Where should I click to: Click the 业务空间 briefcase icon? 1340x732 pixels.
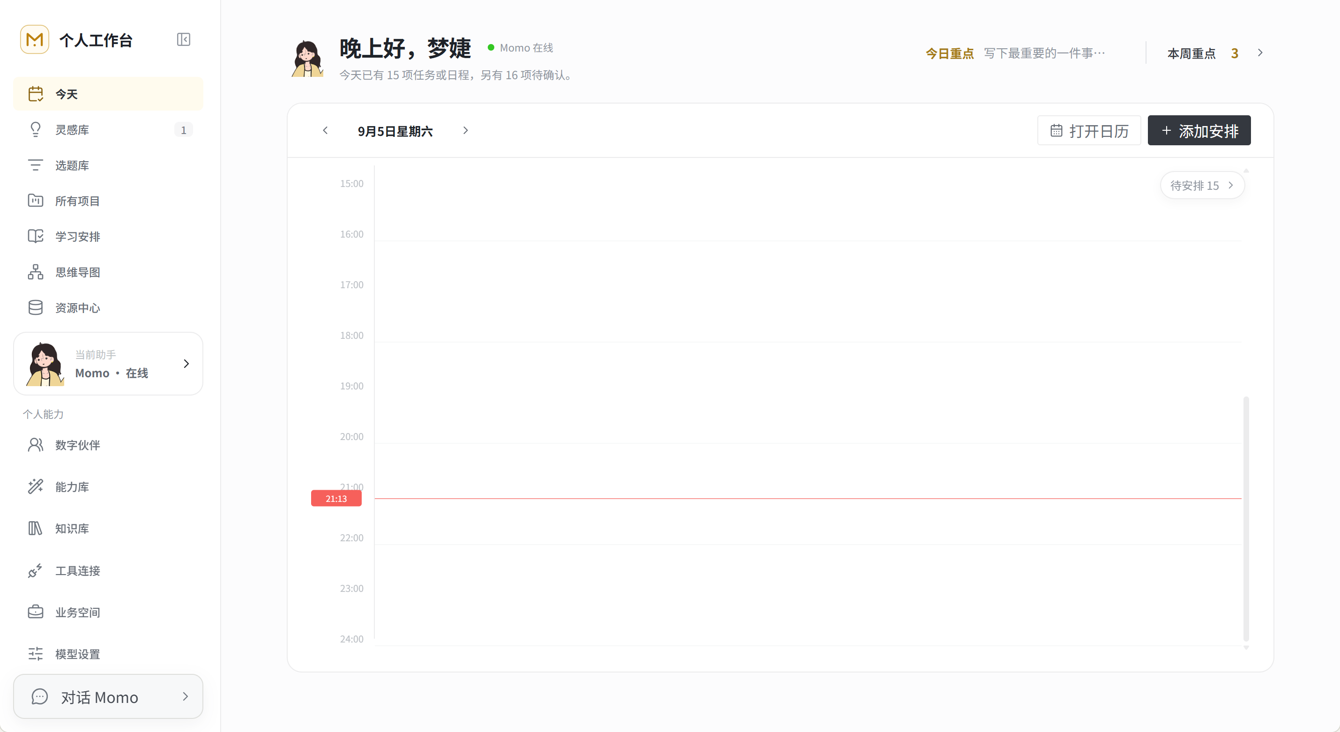(35, 612)
